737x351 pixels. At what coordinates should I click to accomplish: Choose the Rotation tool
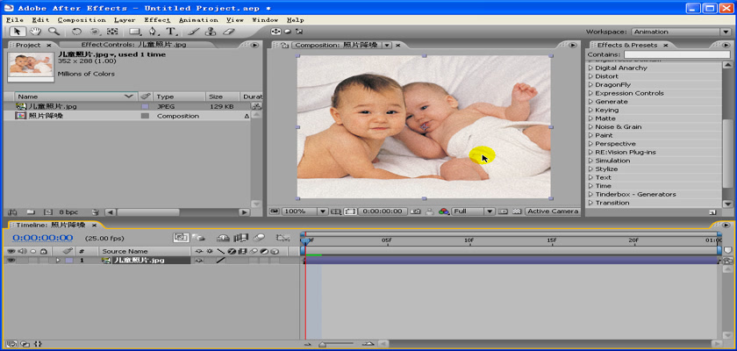(76, 32)
